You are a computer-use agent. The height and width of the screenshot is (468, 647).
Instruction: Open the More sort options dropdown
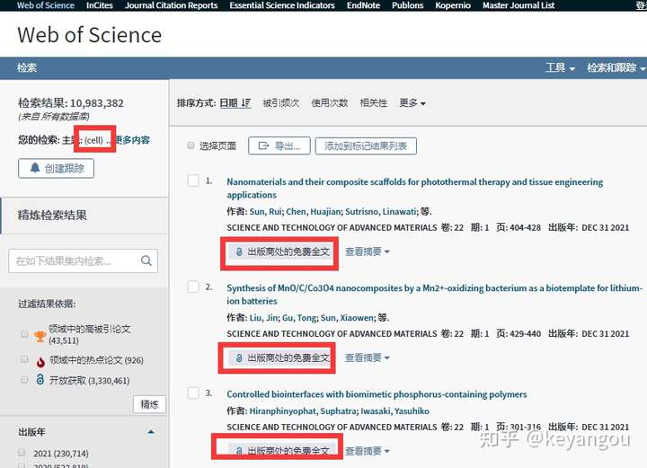tap(412, 102)
